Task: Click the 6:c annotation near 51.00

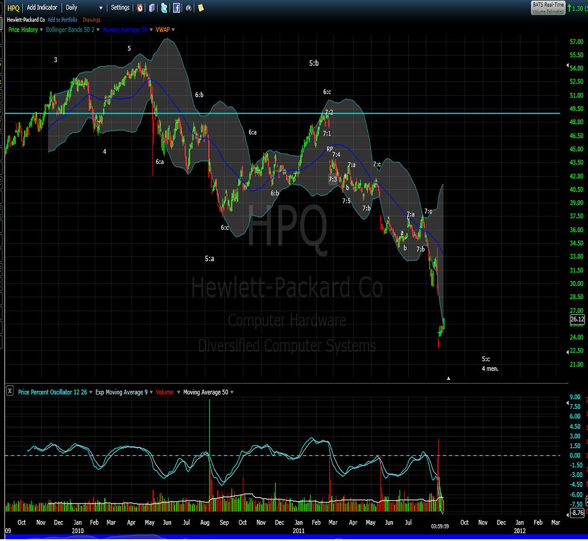Action: tap(327, 92)
